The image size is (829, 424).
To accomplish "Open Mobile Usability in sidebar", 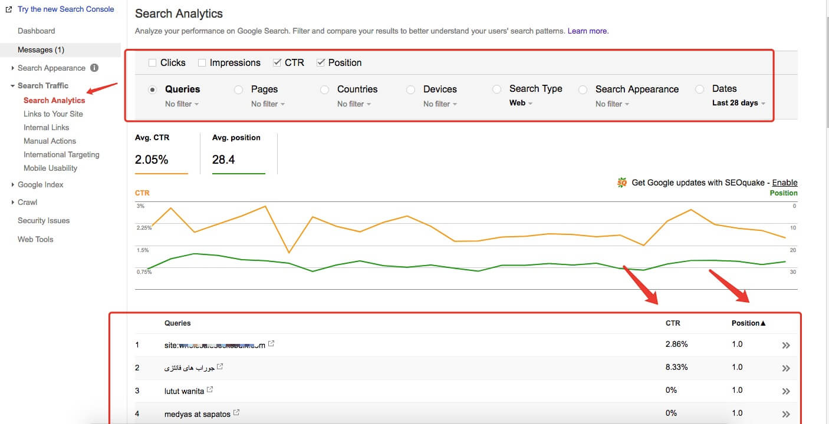I will click(x=50, y=168).
